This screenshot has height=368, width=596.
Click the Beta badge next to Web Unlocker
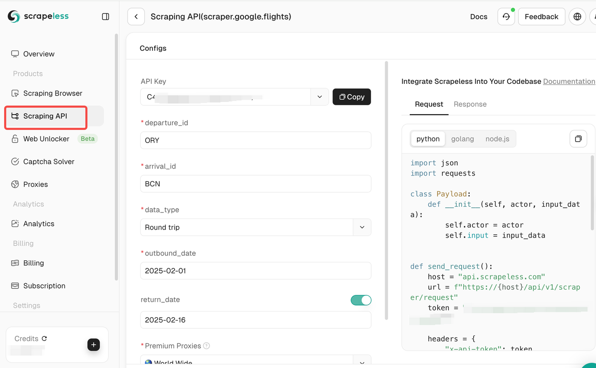tap(88, 139)
